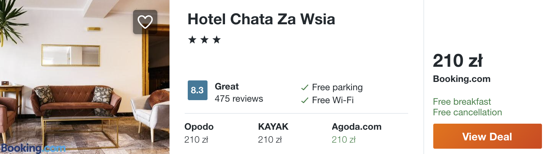This screenshot has height=154, width=545.
Task: Select the KAYAK 210 zł offer
Action: click(x=273, y=133)
